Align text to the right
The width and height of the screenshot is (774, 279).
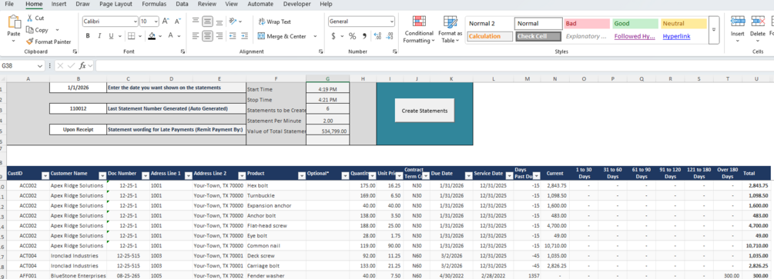219,36
